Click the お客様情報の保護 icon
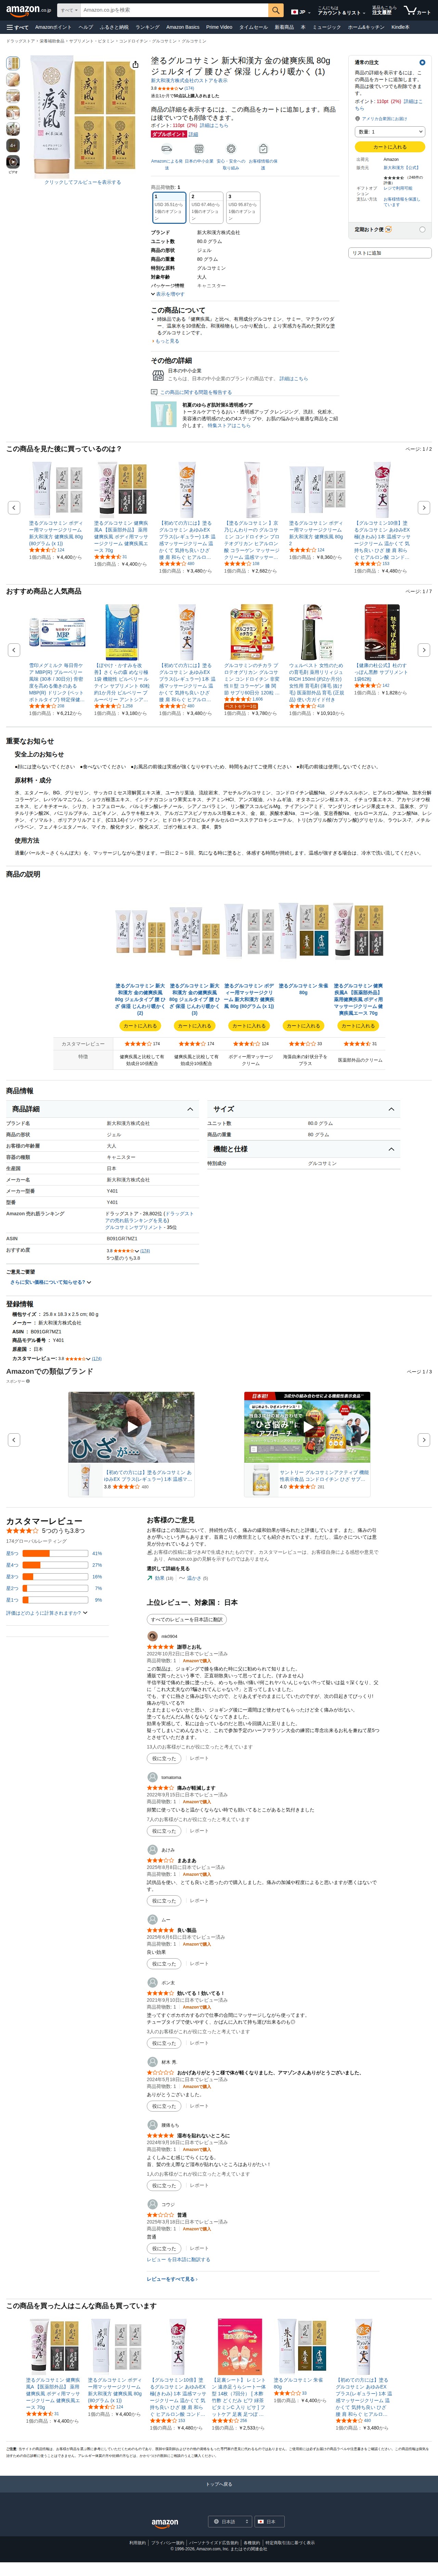Viewport: 438px width, 2576px height. (x=263, y=149)
